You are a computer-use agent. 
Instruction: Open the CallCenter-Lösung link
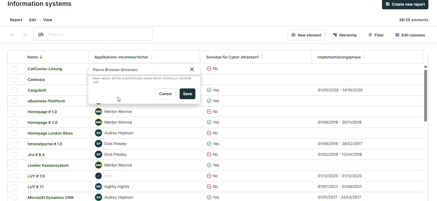[x=45, y=69]
